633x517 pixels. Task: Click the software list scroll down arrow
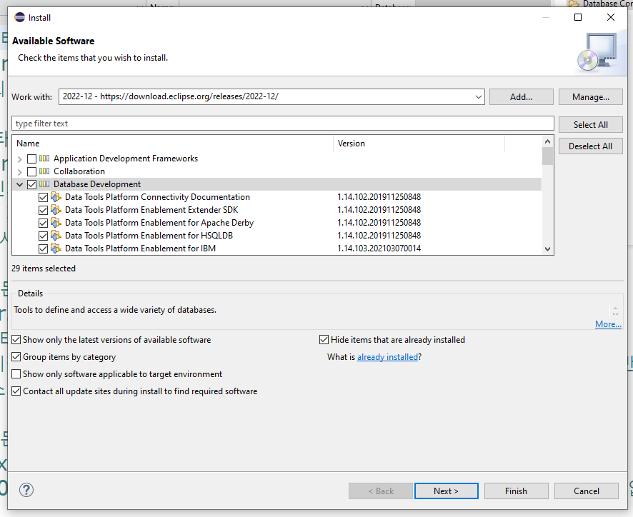[x=547, y=249]
